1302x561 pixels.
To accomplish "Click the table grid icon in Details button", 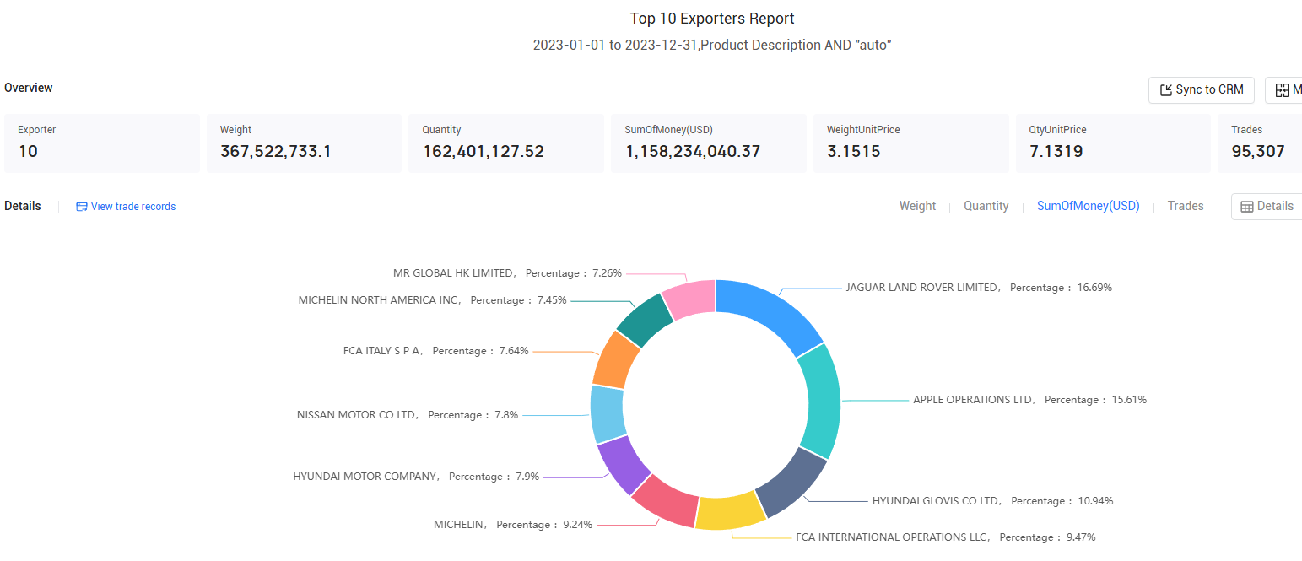I will point(1247,207).
